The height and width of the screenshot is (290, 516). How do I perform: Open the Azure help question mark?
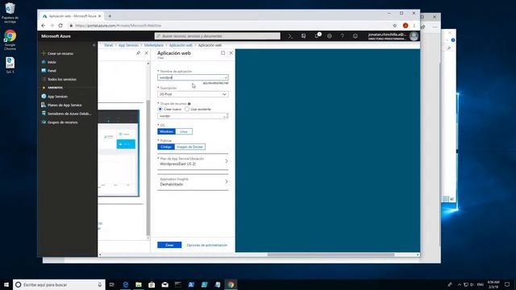342,36
